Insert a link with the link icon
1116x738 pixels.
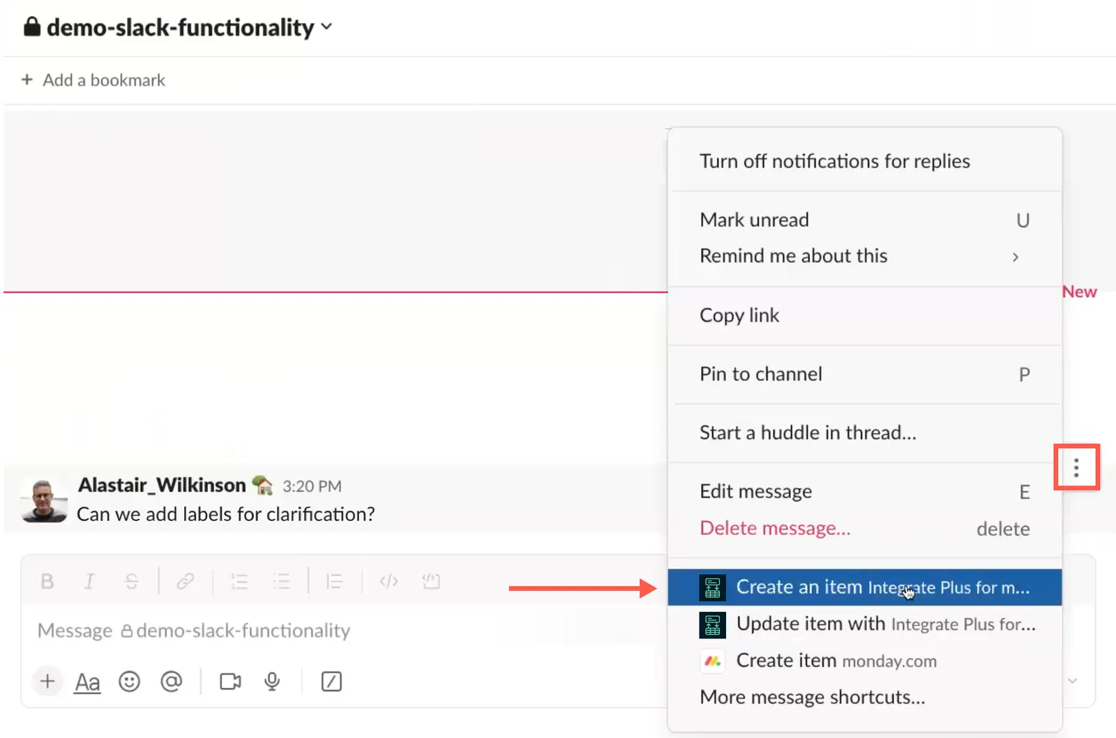[185, 581]
